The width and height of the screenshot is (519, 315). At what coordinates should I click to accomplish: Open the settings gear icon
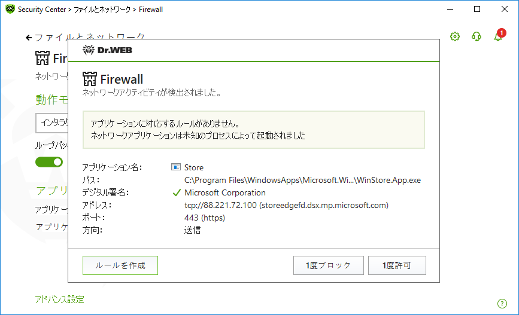coord(455,36)
